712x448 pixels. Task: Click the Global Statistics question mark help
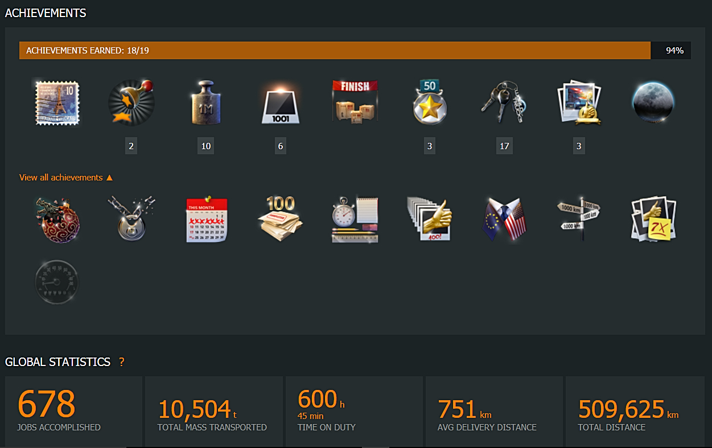(x=121, y=362)
